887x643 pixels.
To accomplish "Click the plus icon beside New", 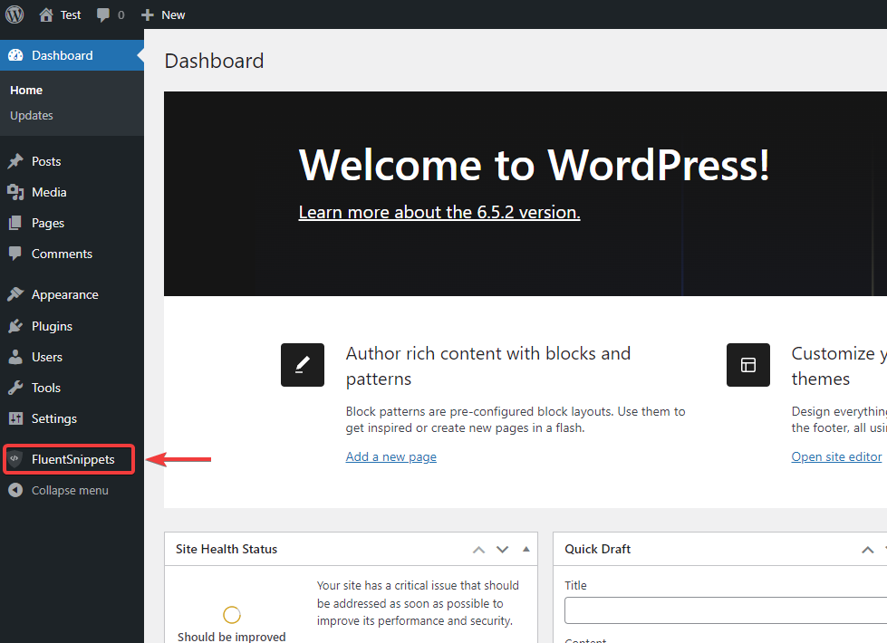I will (x=147, y=14).
